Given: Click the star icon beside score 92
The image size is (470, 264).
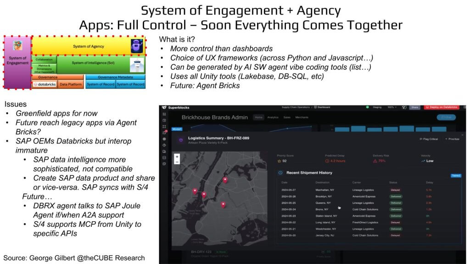Looking at the screenshot, I should pos(279,161).
